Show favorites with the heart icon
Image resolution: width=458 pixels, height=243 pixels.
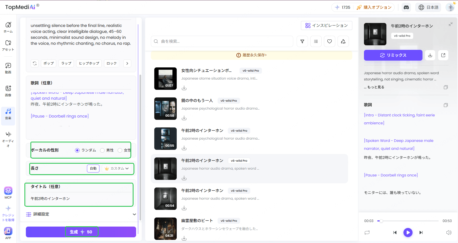[330, 41]
